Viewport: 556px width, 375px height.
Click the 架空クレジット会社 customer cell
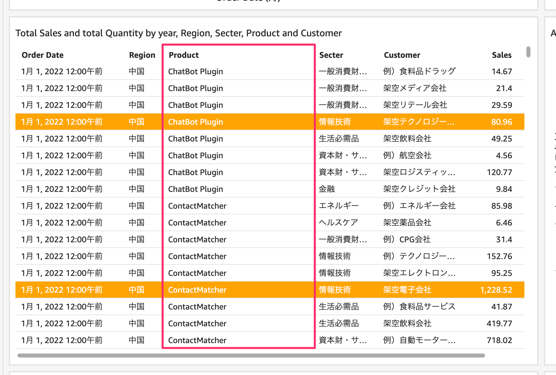tap(419, 189)
